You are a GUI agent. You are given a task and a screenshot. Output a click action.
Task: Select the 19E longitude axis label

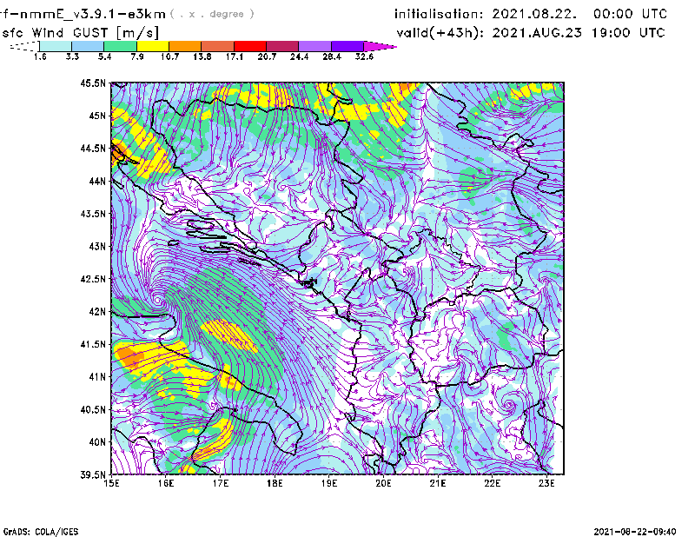[x=329, y=483]
